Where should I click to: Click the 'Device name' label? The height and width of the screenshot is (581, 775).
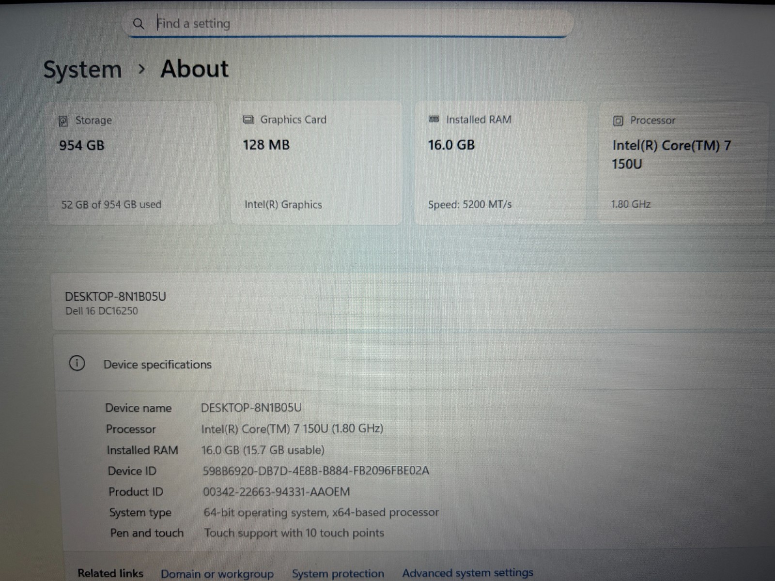(x=139, y=408)
